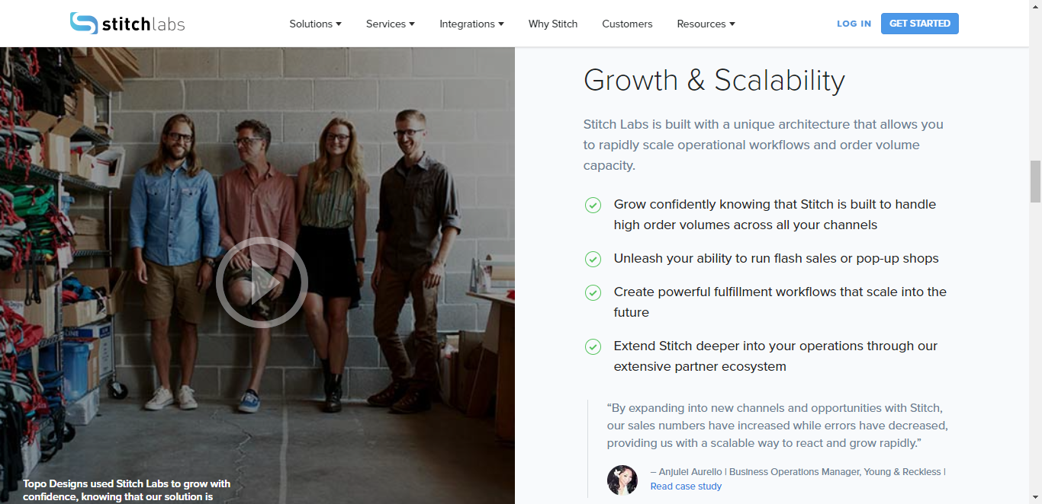The image size is (1042, 504).
Task: Expand the Integrations menu
Action: pos(471,24)
